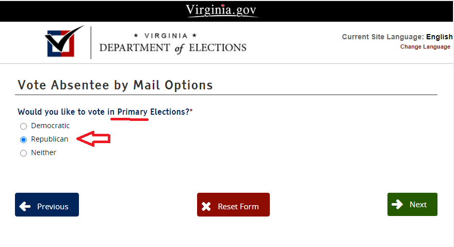This screenshot has height=247, width=454.
Task: Click the X icon on Reset Form
Action: click(x=206, y=206)
